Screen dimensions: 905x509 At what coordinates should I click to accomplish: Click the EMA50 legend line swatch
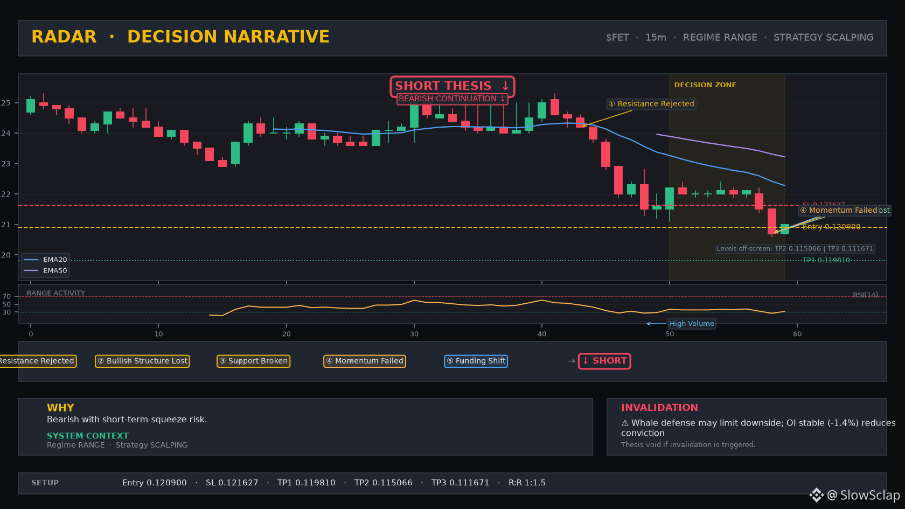click(x=31, y=270)
